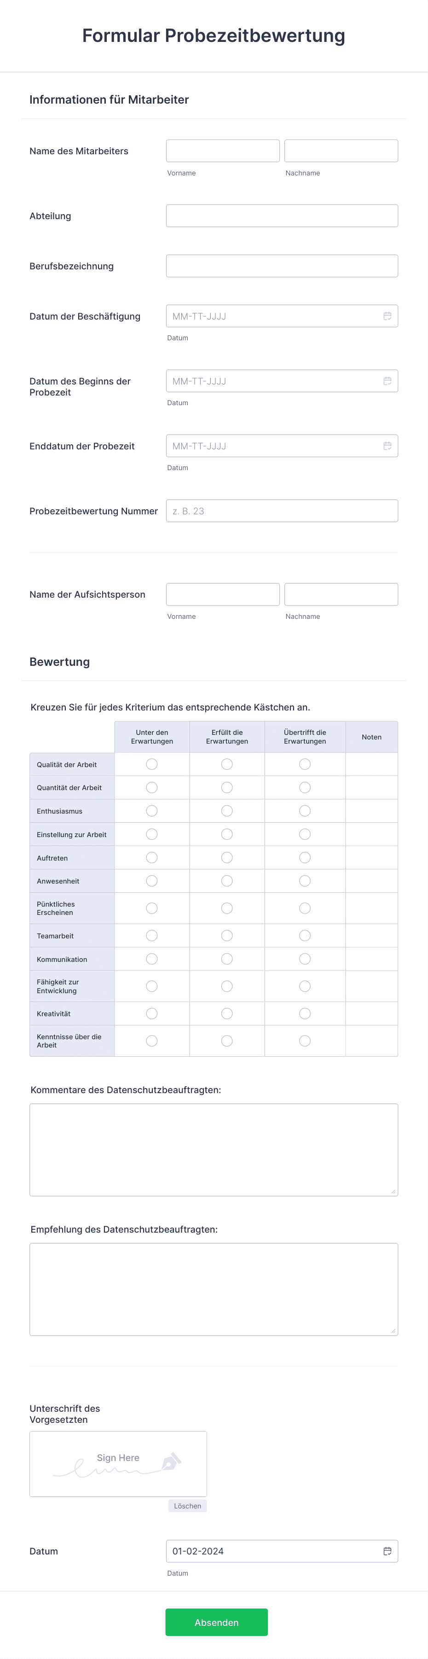Choose Übertrifft die Erwartungen for Kreativität
This screenshot has width=428, height=1659.
(305, 1014)
